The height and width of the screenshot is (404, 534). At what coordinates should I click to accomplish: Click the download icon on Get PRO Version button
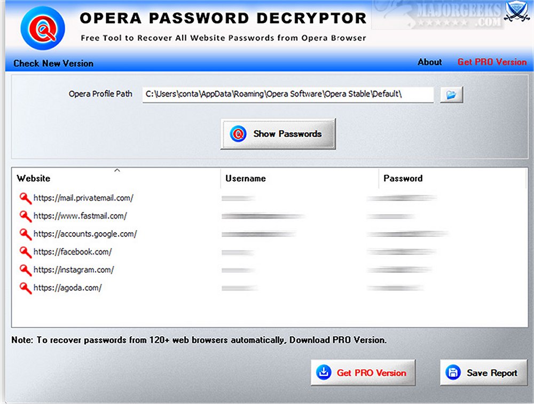click(x=324, y=373)
